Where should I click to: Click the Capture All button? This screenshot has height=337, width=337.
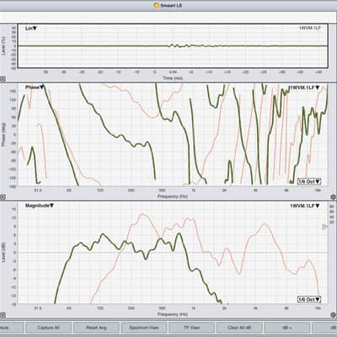(x=48, y=328)
